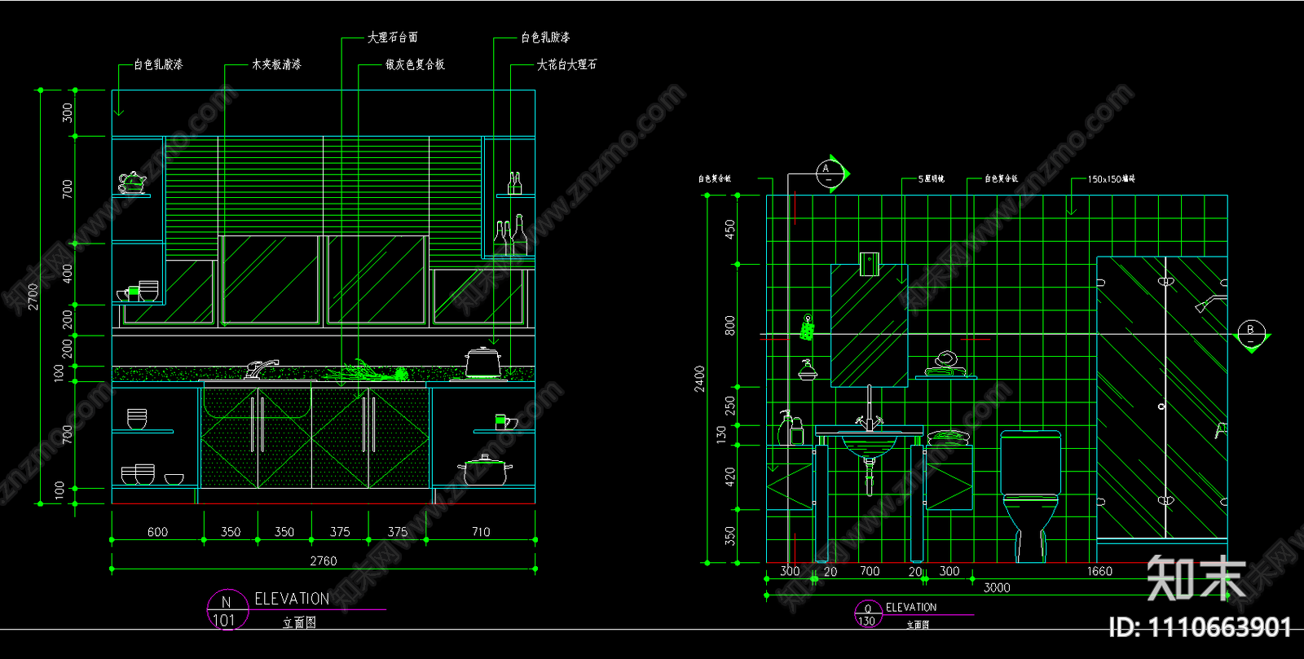Click the 600 width dimension
Viewport: 1304px width, 659px height.
[x=157, y=532]
